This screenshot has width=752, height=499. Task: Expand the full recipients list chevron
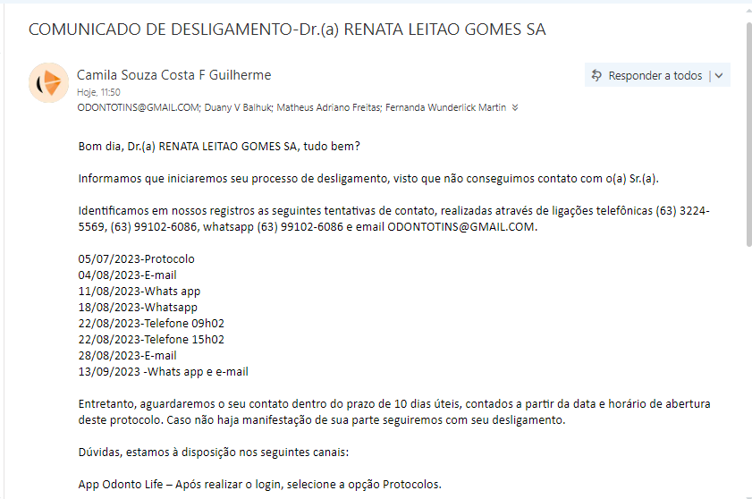[x=515, y=107]
